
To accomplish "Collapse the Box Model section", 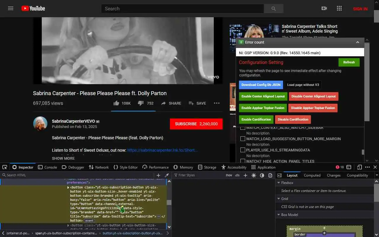I will click(279, 215).
